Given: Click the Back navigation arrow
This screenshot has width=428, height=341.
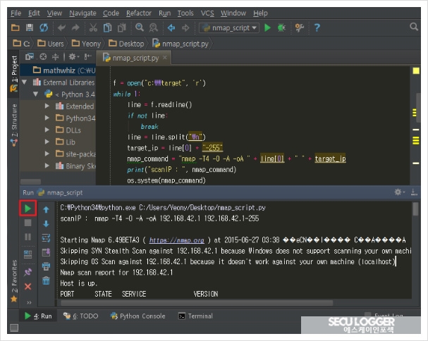Looking at the screenshot, I should pos(171,27).
